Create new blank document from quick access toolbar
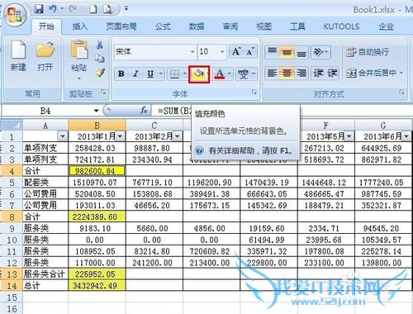413x314 pixels. [x=93, y=9]
